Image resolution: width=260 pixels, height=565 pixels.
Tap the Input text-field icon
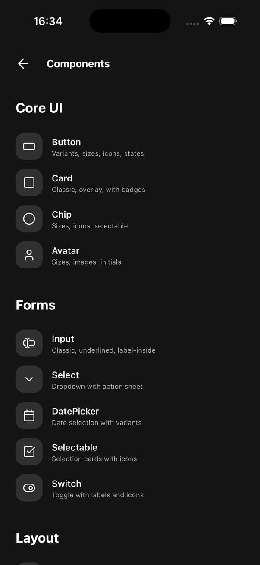click(29, 343)
